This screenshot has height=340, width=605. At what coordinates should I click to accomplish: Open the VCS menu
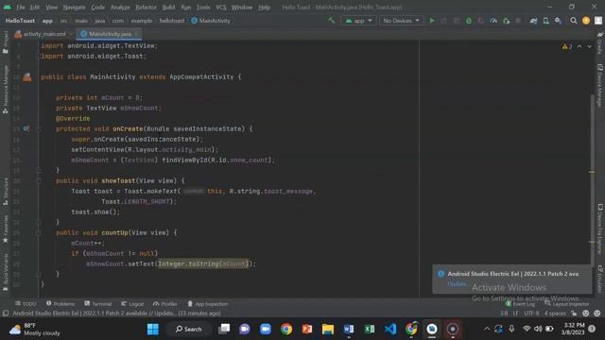(221, 8)
